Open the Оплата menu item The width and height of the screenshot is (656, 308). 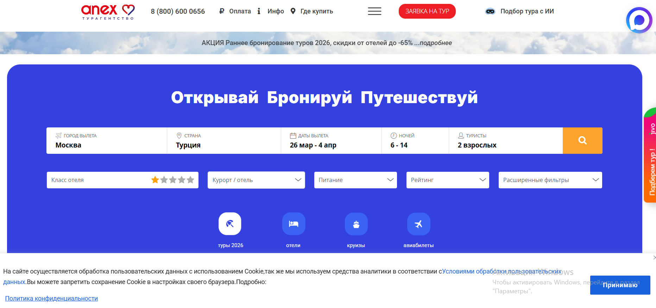click(240, 11)
